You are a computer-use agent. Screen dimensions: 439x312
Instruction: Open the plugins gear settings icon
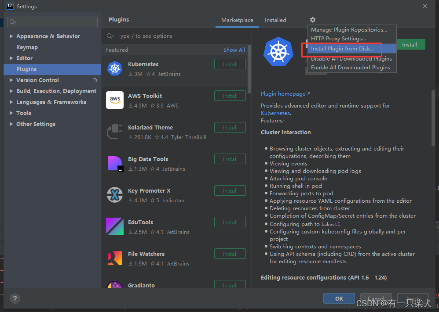click(312, 20)
